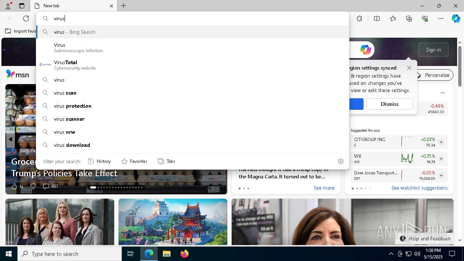
Task: Select VirusTotal Cybersecurity website suggestion
Action: (192, 65)
